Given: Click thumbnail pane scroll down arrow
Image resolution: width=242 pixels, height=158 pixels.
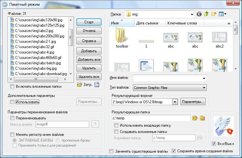Looking at the screenshot, I should tap(236, 69).
